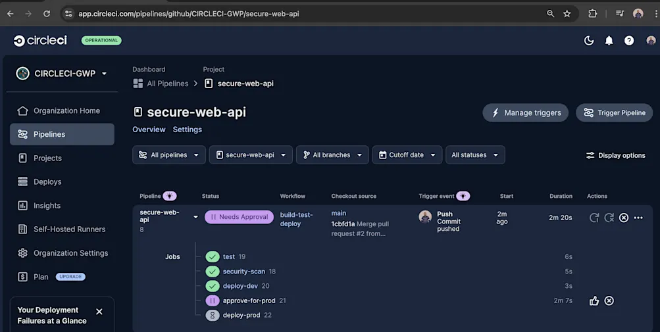Click security-scan success checkmark

pyautogui.click(x=212, y=272)
